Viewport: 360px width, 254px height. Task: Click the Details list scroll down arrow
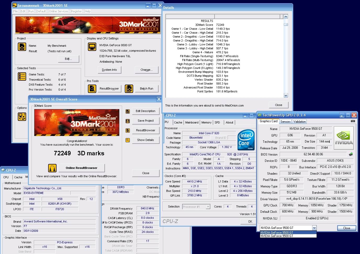286,96
